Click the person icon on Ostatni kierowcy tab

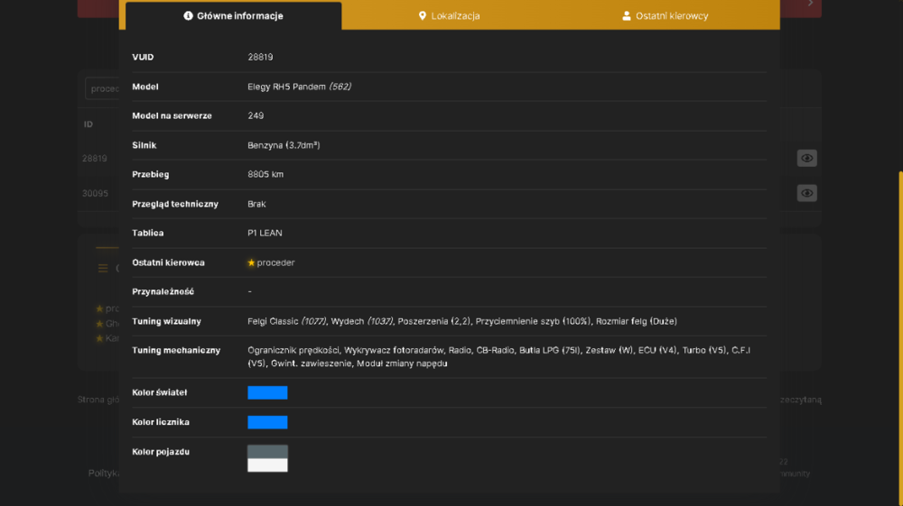point(627,15)
